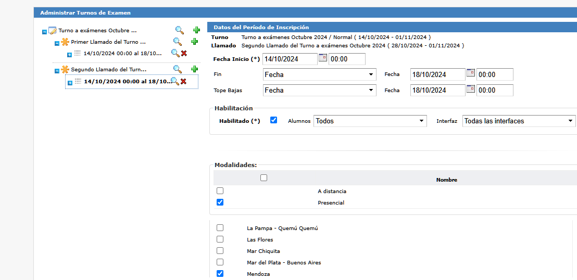This screenshot has width=577, height=280.
Task: Click the Las Flores location label
Action: (260, 240)
